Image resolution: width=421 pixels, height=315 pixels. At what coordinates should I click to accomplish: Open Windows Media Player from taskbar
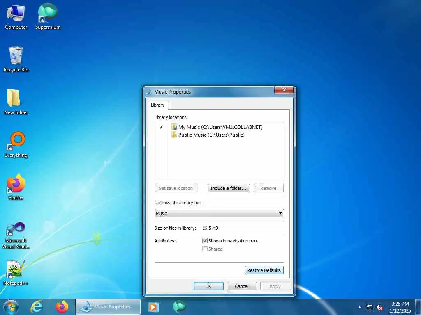tap(154, 307)
